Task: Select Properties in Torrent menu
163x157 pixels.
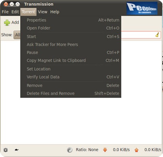Action: (x=71, y=20)
